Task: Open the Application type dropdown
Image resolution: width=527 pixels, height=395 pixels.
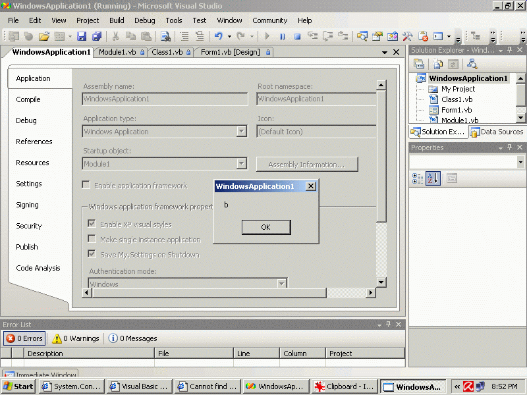Action: pyautogui.click(x=241, y=132)
